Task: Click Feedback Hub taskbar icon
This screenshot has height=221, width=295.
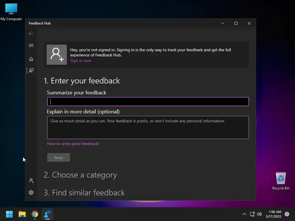Action: coord(48,214)
